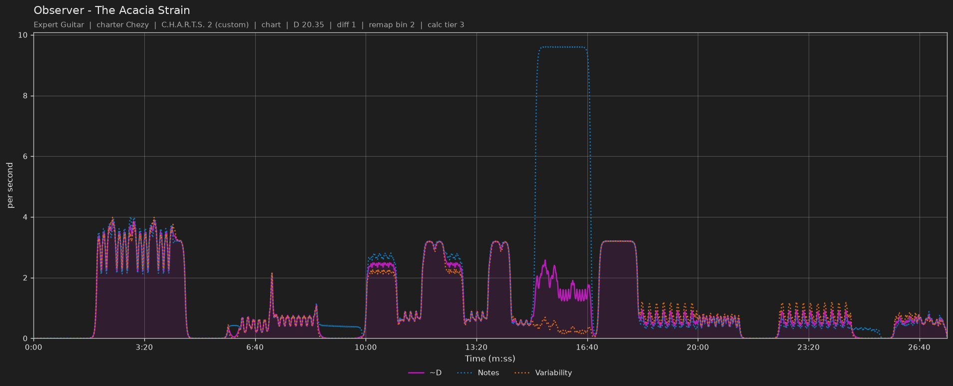Click the x-axis tick label "16:40"

tap(587, 348)
